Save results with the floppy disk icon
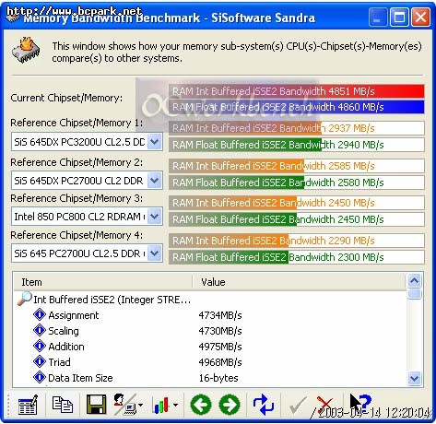 96,405
